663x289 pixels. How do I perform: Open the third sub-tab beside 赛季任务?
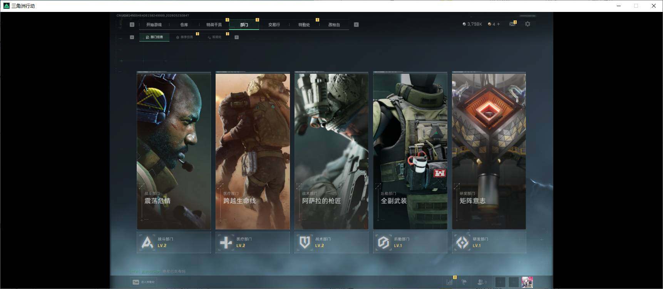pos(214,37)
